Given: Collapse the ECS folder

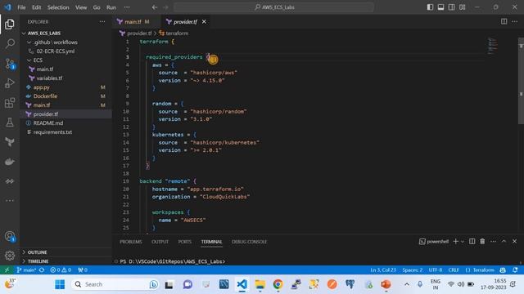Looking at the screenshot, I should pyautogui.click(x=65, y=60).
